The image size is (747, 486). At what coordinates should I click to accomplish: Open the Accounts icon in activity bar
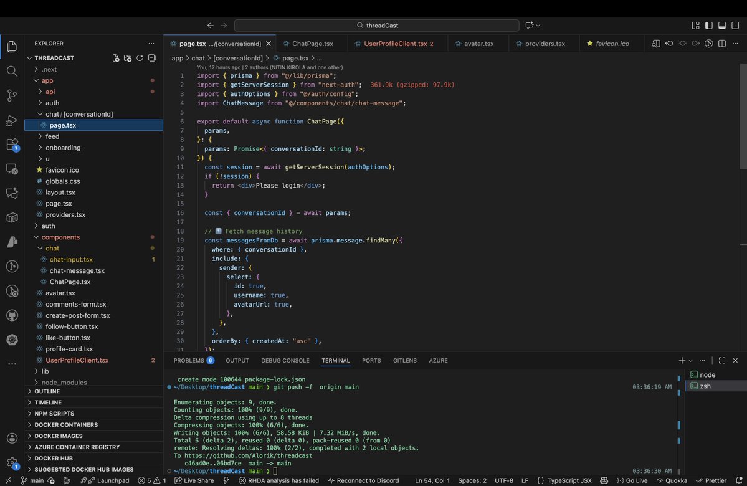(12, 439)
